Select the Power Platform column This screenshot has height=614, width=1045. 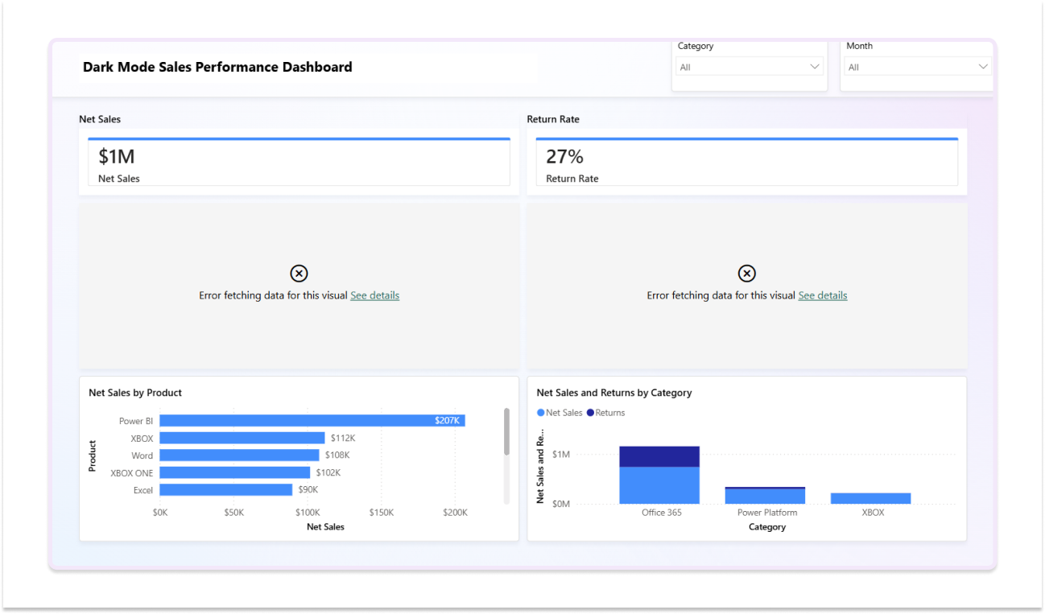(x=765, y=496)
